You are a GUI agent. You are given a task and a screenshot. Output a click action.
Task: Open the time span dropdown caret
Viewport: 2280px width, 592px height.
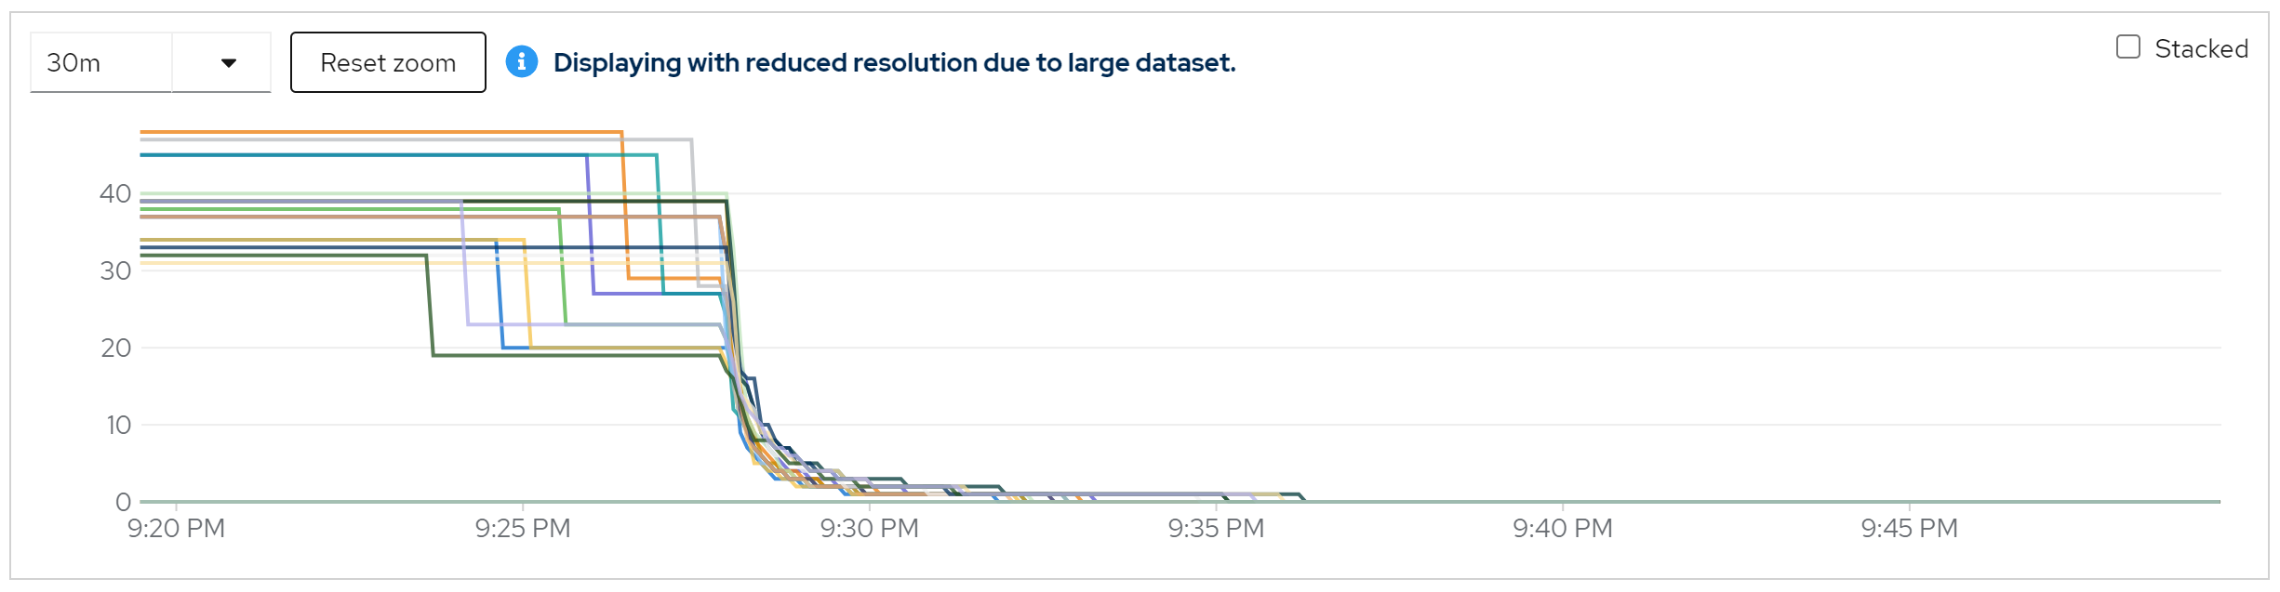coord(228,63)
